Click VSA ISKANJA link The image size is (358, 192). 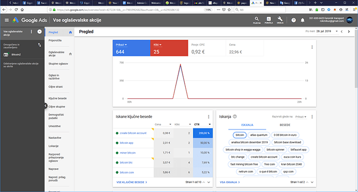coord(230,182)
